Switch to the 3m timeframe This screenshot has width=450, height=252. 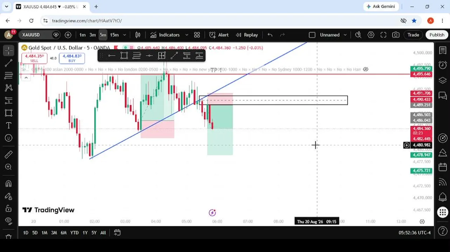click(x=93, y=35)
